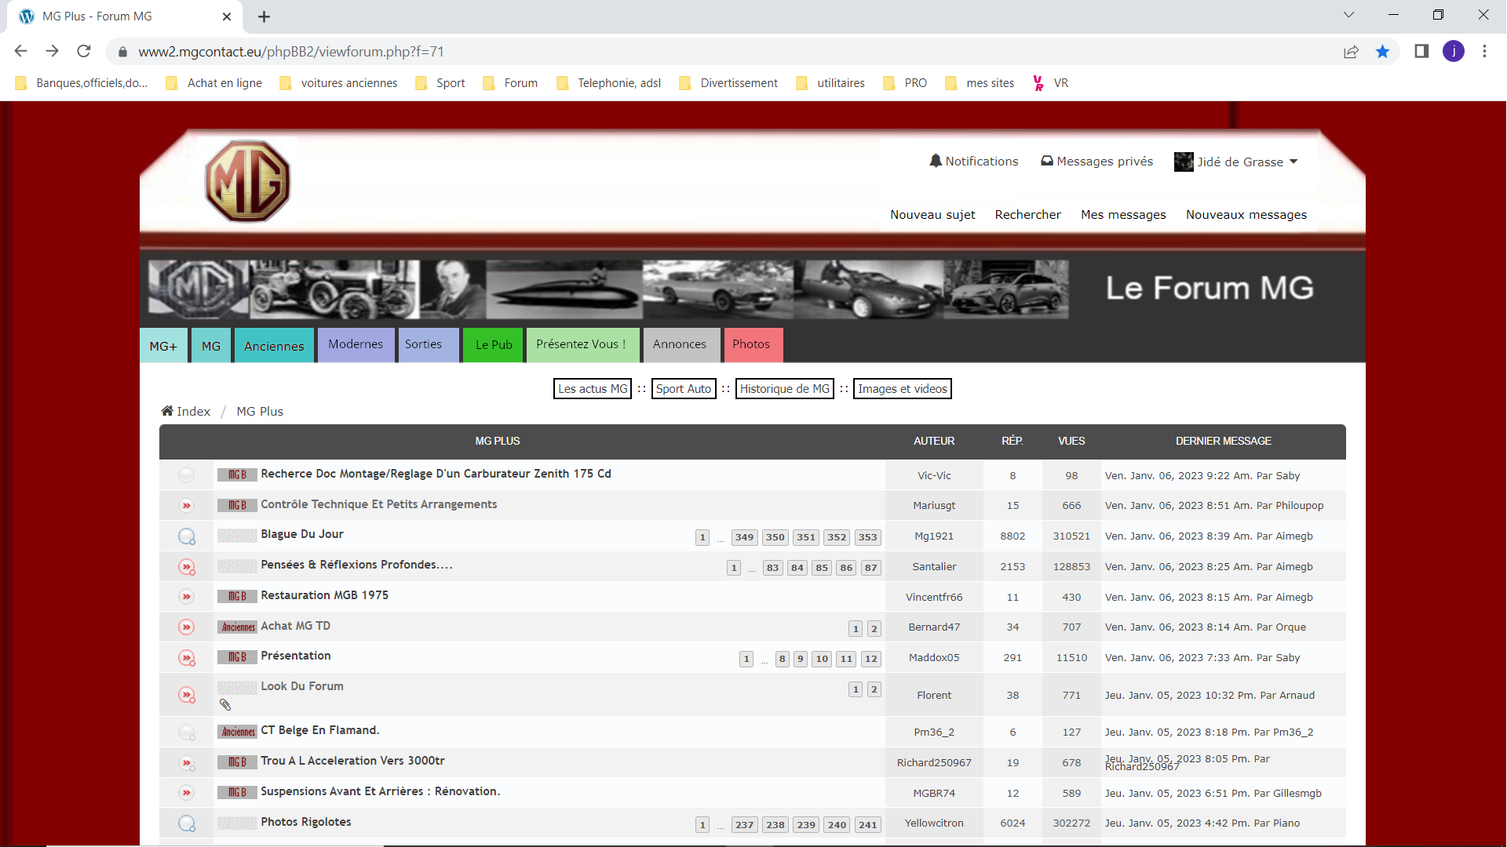Select the Le Pub tab
The image size is (1507, 847).
pyautogui.click(x=493, y=345)
